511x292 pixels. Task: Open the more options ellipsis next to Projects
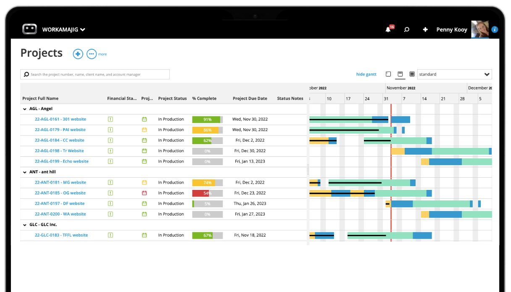(92, 54)
